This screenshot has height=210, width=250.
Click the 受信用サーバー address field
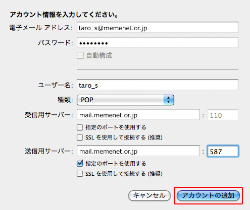(x=138, y=114)
